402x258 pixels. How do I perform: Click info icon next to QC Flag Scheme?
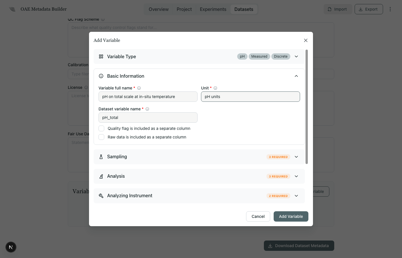103,19
